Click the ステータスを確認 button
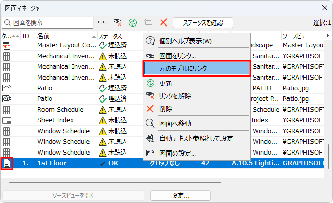This screenshot has height=203, width=333. tap(203, 22)
